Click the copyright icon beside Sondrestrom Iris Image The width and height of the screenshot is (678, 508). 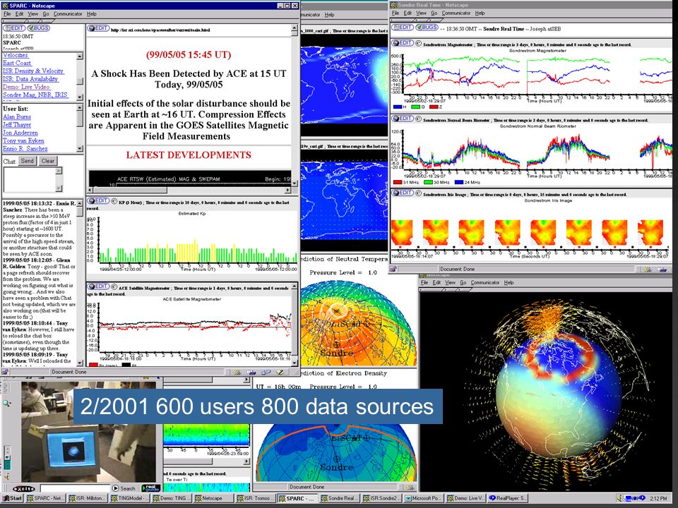tap(419, 194)
